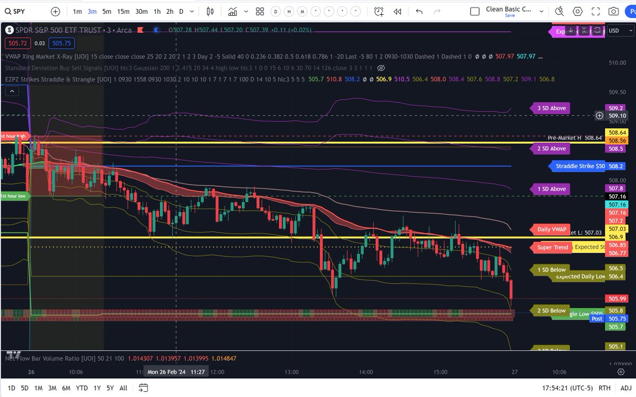Click the 1 SD Below label

[551, 270]
